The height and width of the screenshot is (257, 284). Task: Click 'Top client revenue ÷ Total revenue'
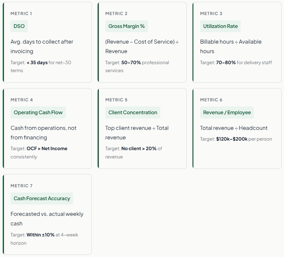pos(137,133)
